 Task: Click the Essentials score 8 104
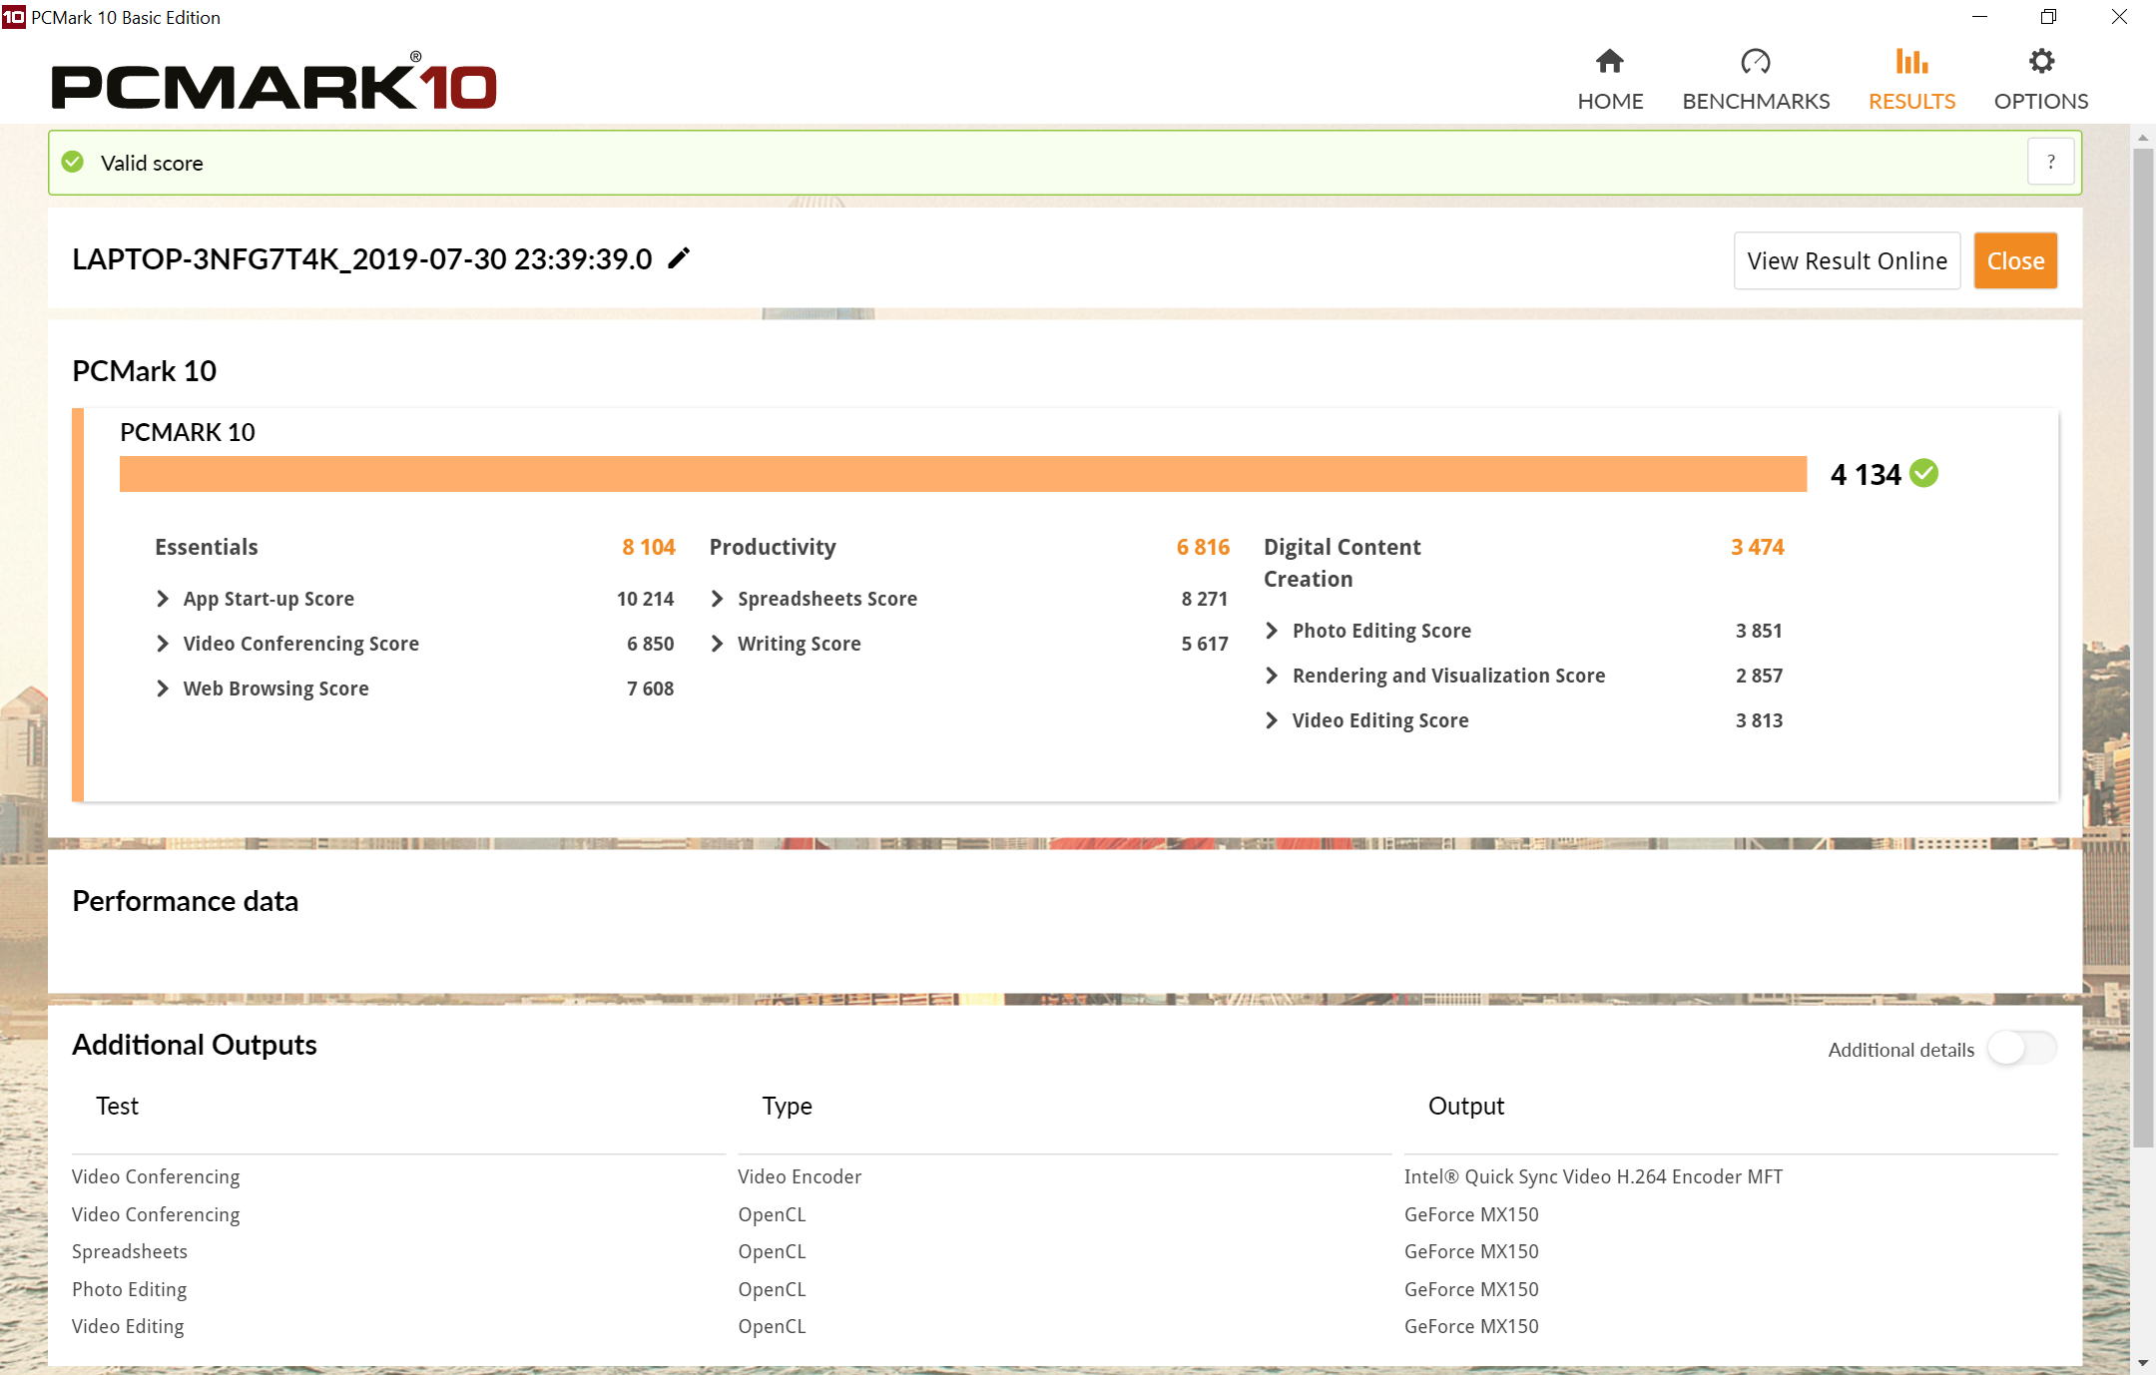(649, 547)
